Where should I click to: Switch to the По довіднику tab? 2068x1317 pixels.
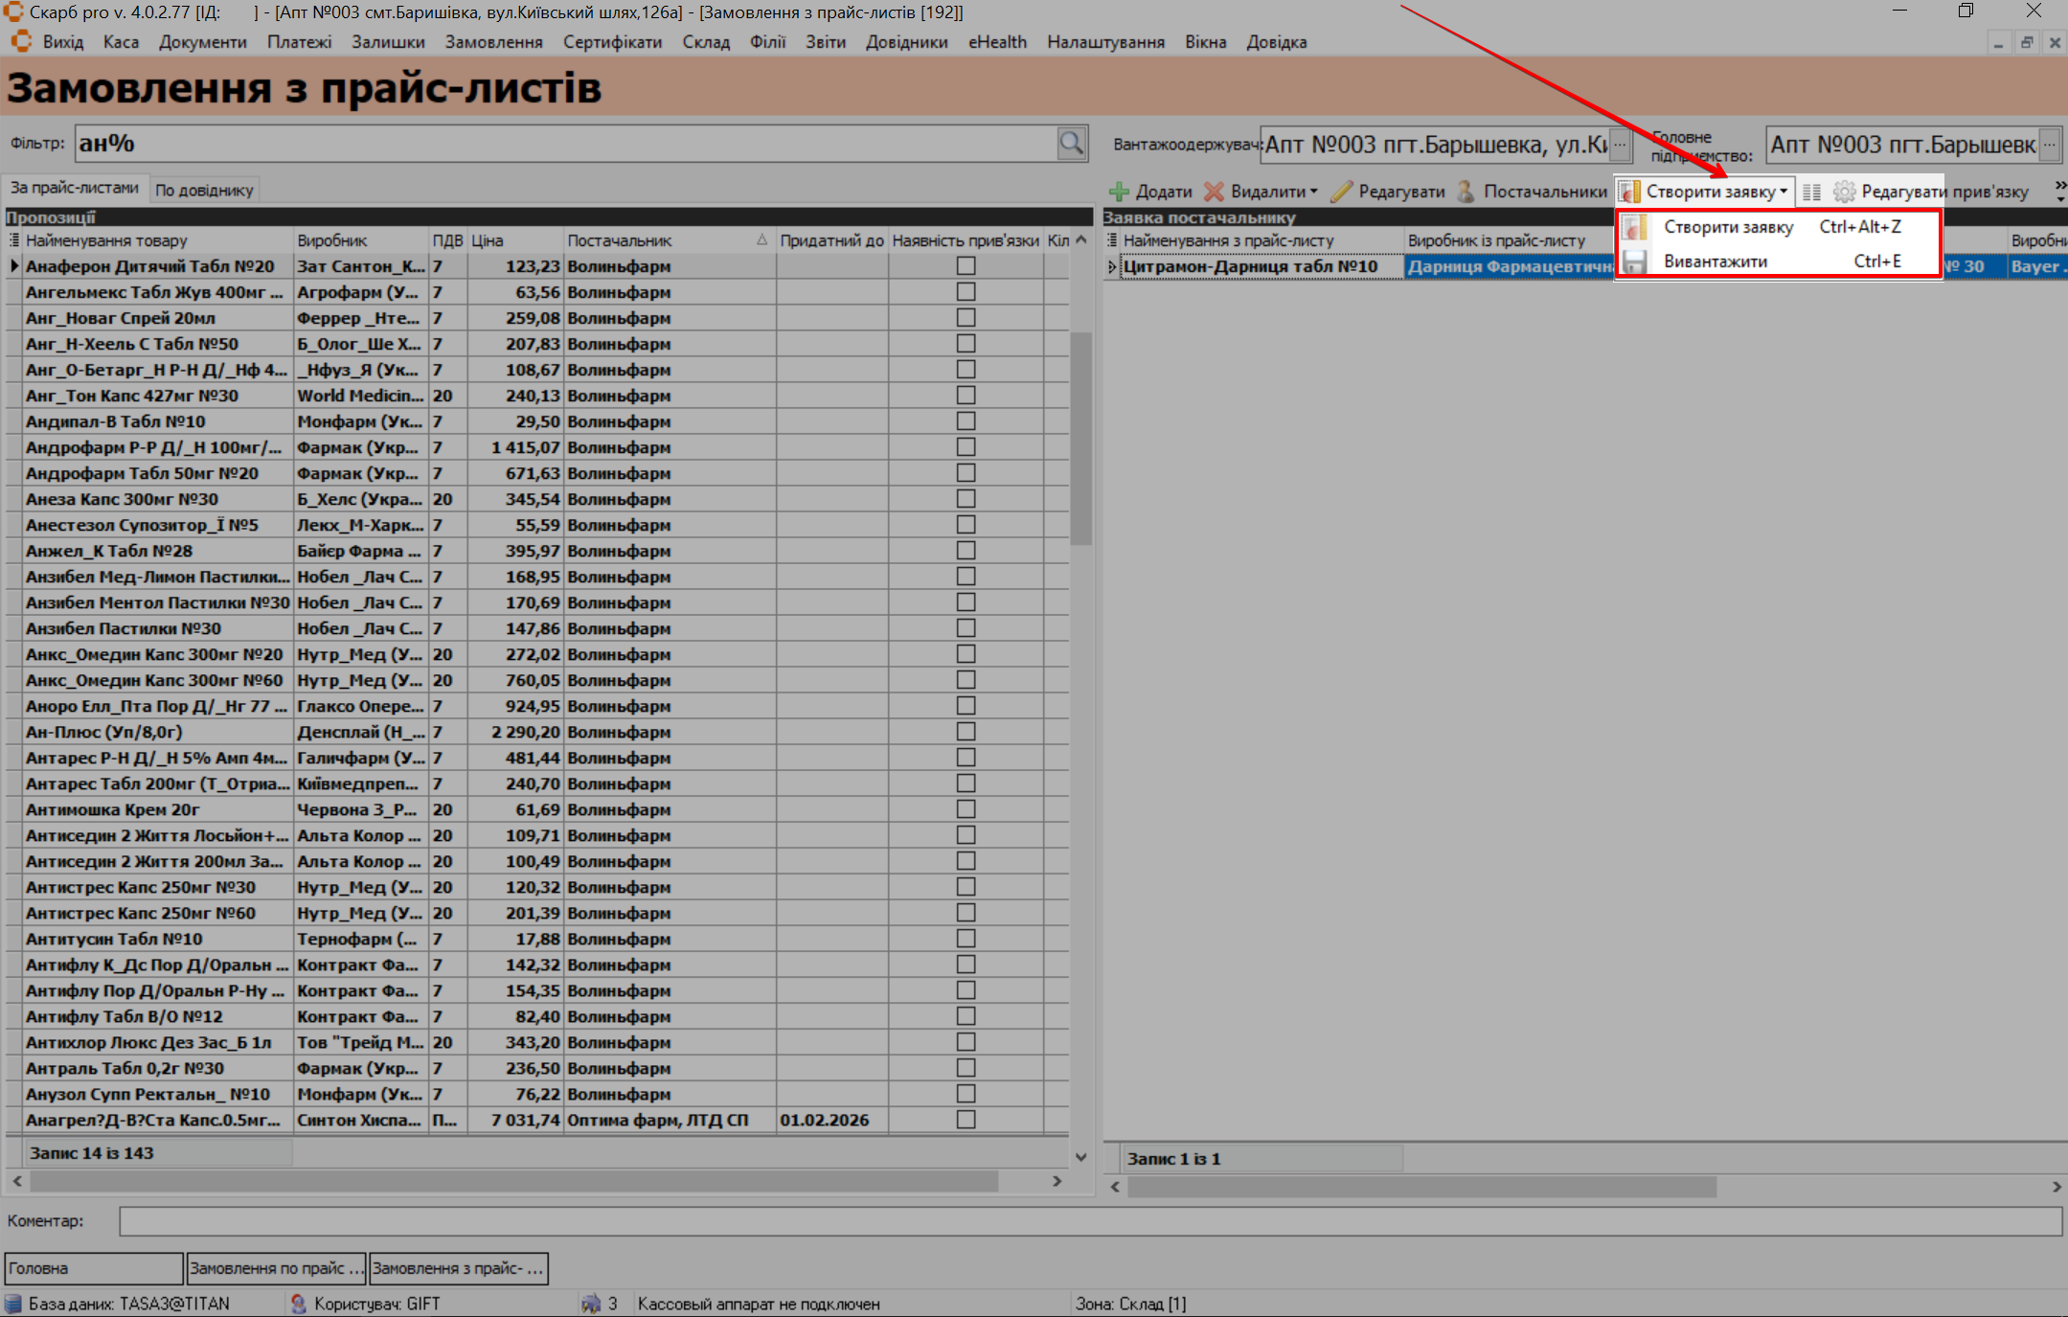204,190
